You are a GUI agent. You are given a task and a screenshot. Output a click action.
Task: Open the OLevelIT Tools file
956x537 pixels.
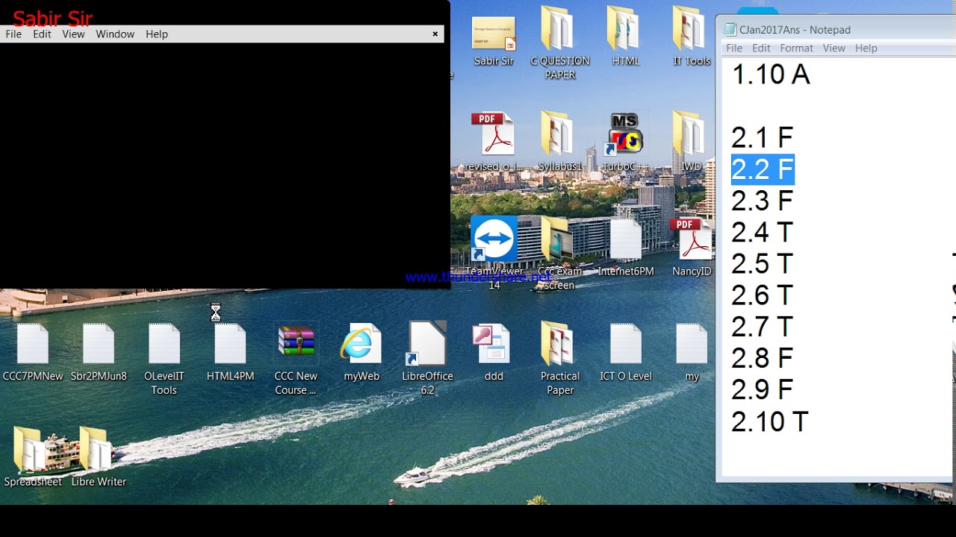[164, 358]
